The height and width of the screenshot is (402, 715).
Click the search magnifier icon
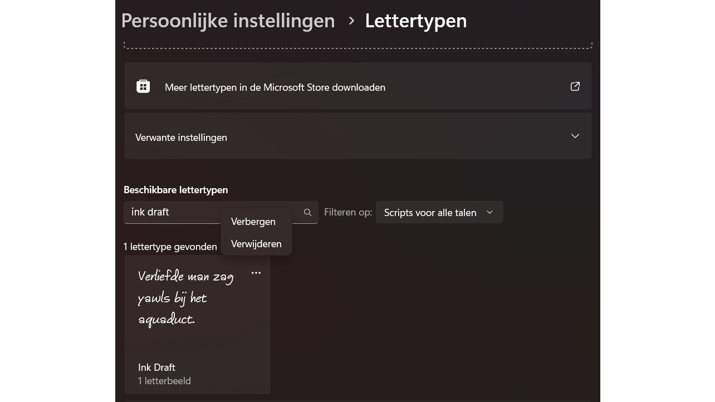307,212
